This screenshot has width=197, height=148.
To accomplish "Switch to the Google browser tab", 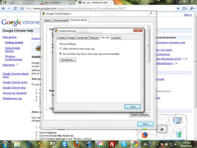I will click(19, 2).
